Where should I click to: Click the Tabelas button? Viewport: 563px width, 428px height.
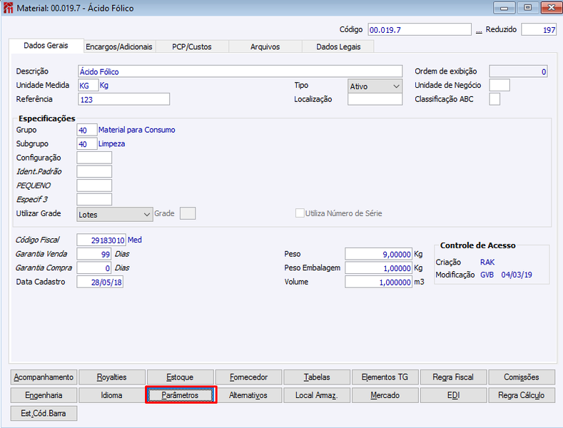(x=317, y=377)
